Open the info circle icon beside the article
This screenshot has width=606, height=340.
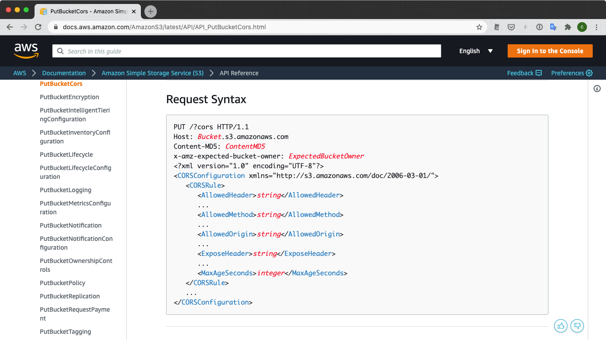click(x=597, y=89)
